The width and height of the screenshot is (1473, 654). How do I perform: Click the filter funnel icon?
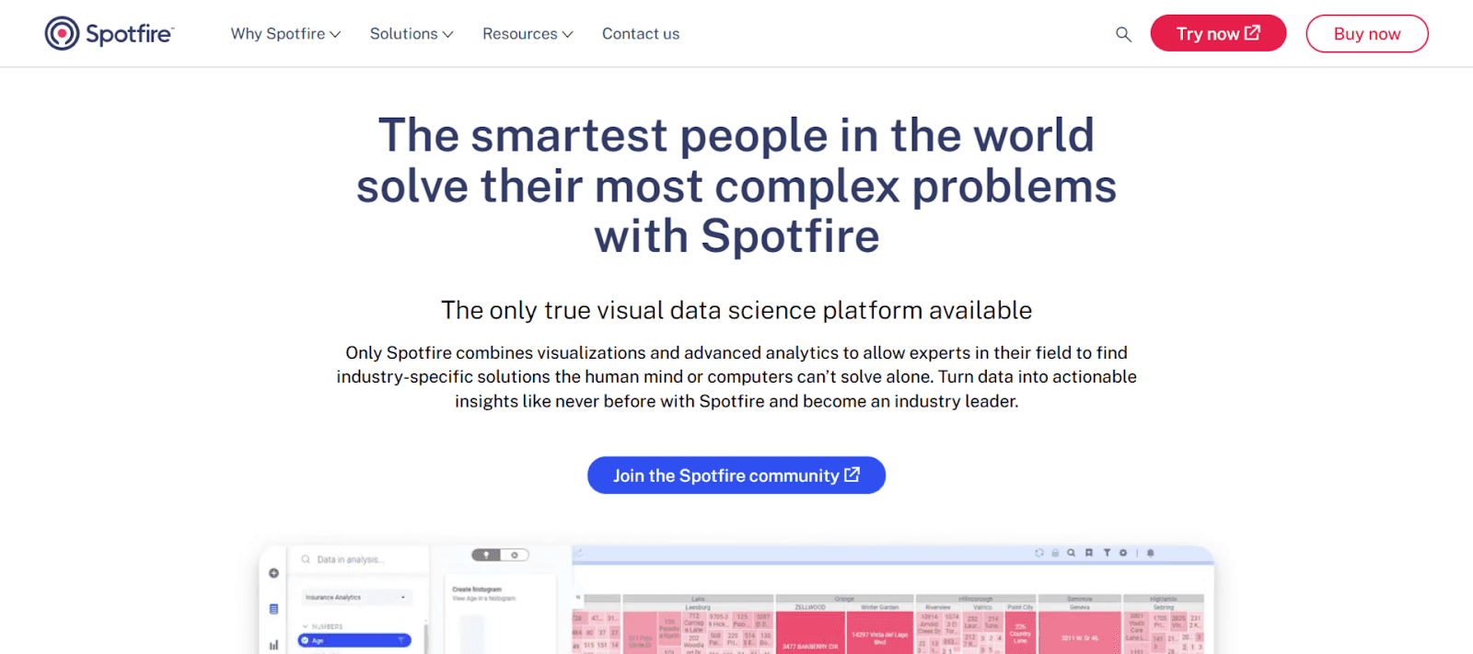[1108, 553]
